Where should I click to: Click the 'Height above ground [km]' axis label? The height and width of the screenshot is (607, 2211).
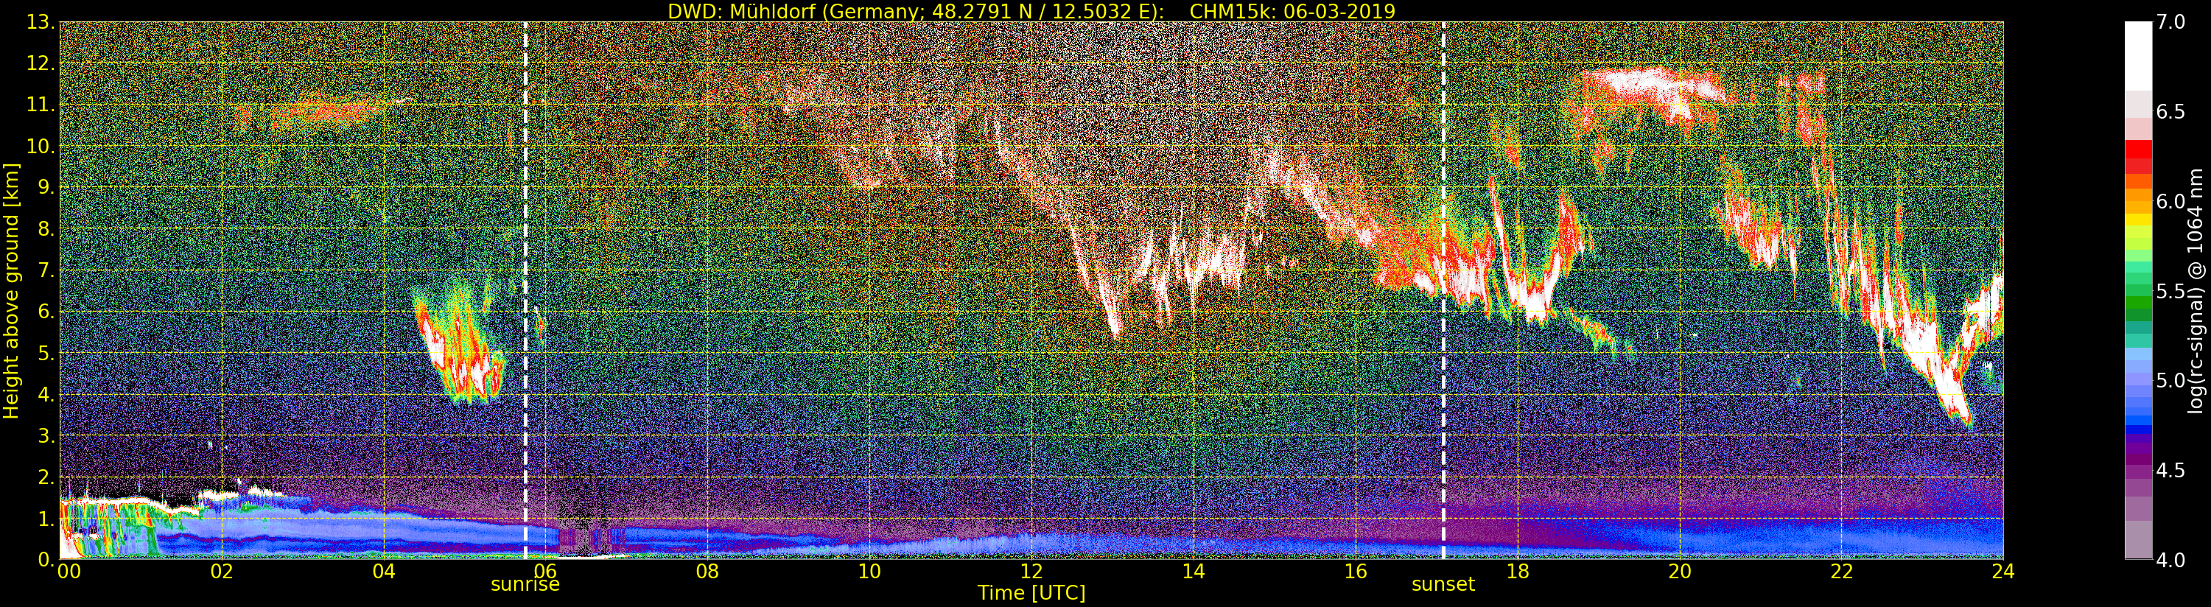11,291
